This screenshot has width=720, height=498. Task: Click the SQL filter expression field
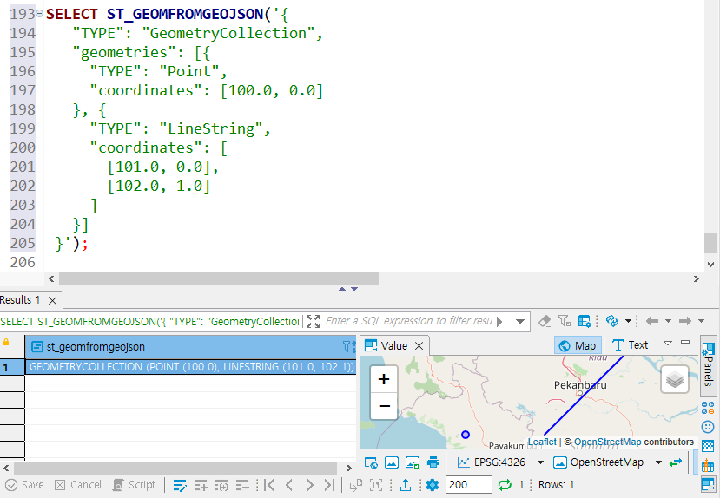(407, 321)
